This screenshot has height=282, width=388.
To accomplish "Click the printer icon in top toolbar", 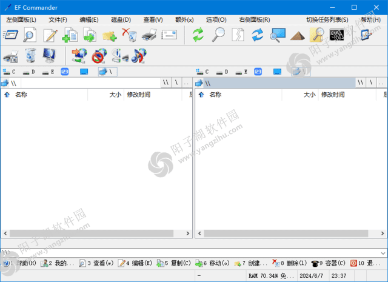I will click(x=149, y=35).
